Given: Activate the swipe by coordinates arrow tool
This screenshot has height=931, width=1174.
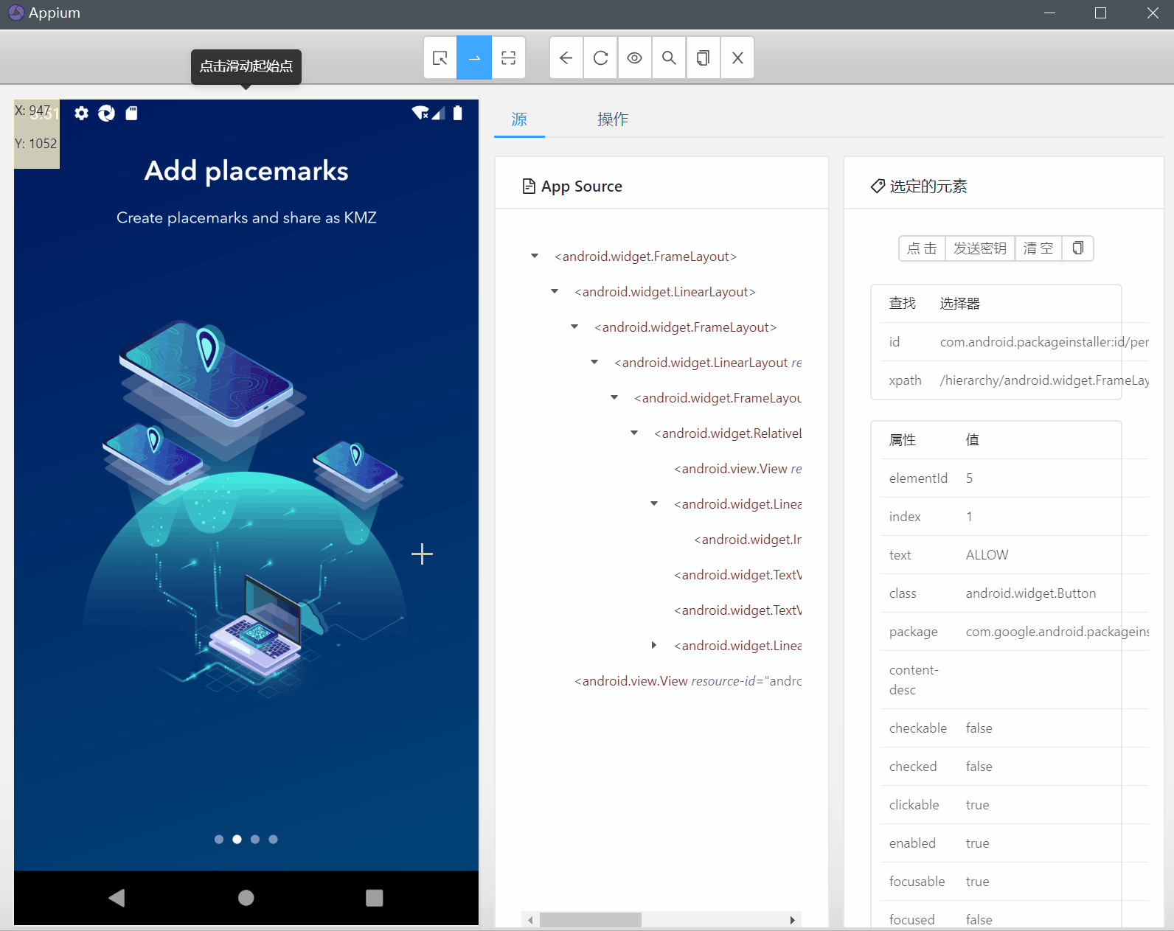Looking at the screenshot, I should pos(474,57).
